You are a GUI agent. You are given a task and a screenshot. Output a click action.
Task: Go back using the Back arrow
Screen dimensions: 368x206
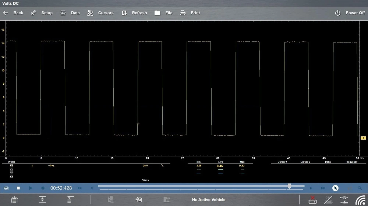point(13,13)
